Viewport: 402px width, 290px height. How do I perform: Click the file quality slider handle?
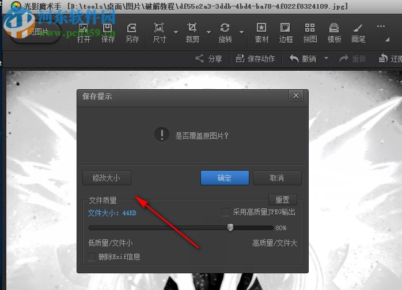pos(230,227)
